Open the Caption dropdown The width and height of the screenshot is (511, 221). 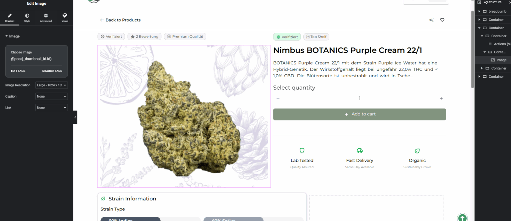coord(52,97)
